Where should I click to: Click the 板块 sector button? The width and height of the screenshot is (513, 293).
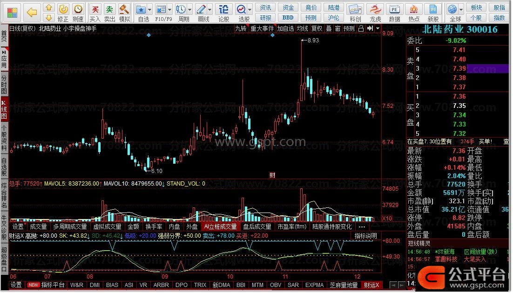pos(476,7)
